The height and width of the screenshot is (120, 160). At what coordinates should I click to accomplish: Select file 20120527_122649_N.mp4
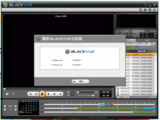coord(140,64)
